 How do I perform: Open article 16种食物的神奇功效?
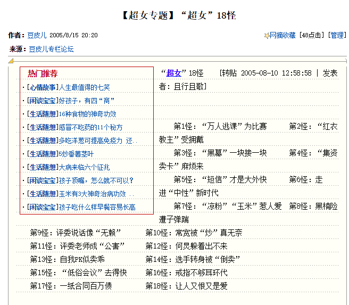[88, 114]
